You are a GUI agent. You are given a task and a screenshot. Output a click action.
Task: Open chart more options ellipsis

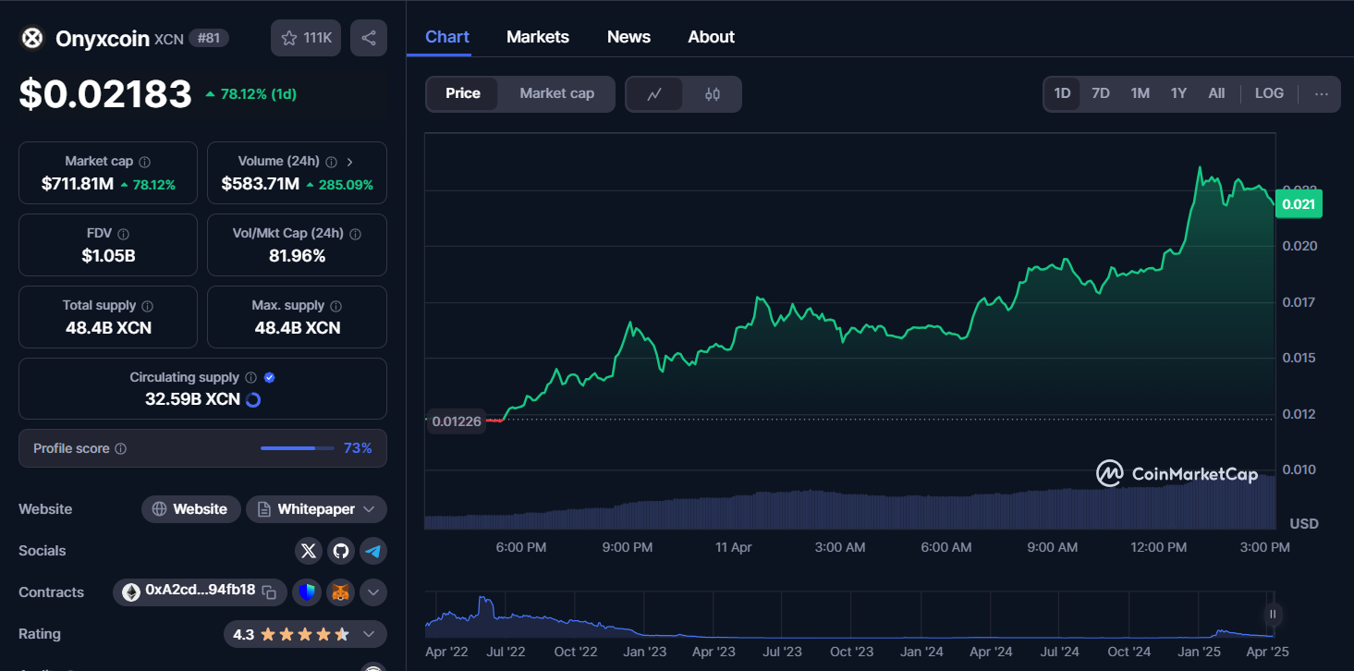pyautogui.click(x=1321, y=93)
